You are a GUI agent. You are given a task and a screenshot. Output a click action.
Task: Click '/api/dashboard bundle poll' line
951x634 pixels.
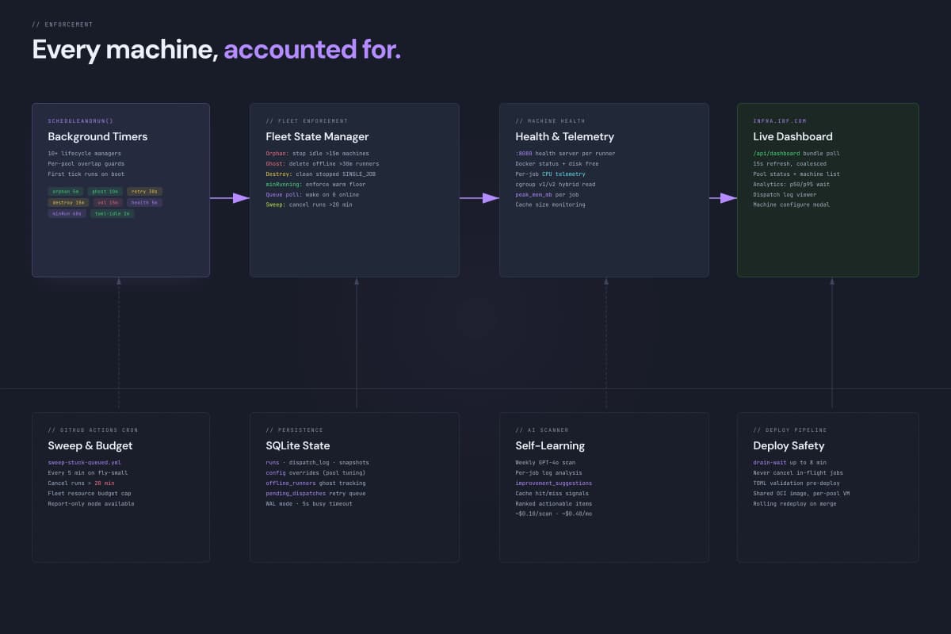[x=796, y=153]
